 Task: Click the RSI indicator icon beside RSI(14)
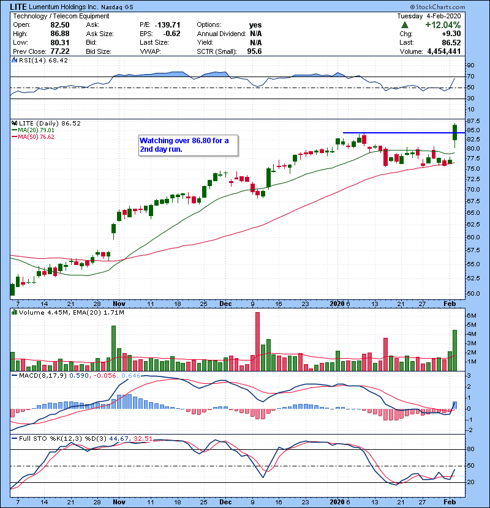point(14,60)
